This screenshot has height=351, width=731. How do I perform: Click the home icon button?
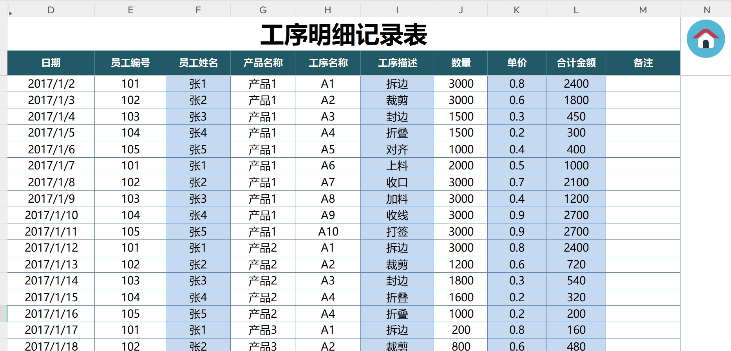click(x=706, y=39)
